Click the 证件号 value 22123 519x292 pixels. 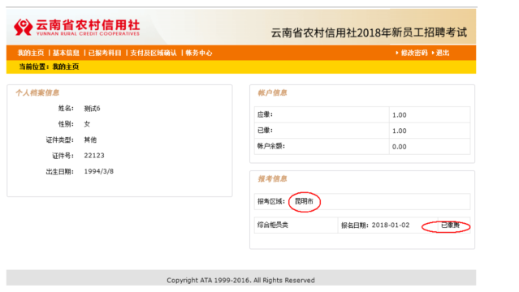tap(94, 156)
